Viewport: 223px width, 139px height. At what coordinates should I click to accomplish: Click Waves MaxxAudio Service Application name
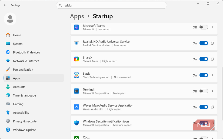click(x=108, y=105)
